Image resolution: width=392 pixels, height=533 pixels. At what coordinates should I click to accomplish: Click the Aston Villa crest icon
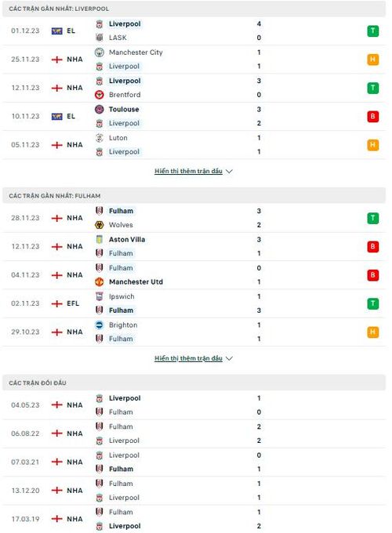(x=100, y=240)
